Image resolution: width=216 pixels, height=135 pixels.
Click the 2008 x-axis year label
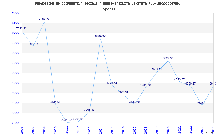[x=44, y=130]
